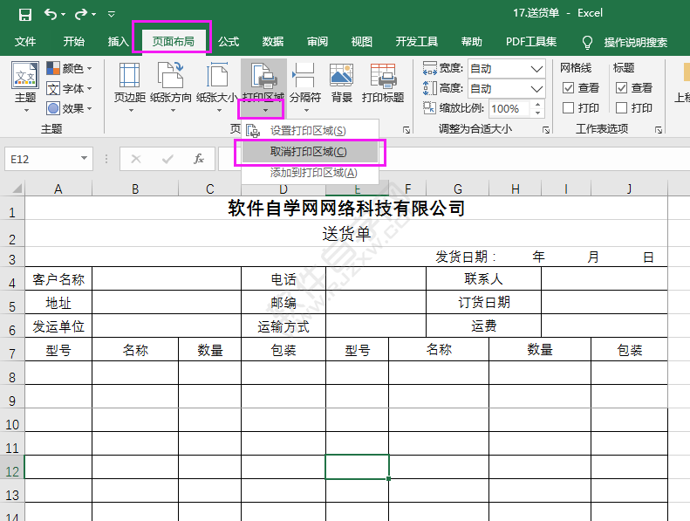690x521 pixels.
Task: Click the Scale 100% input field
Action: 509,109
